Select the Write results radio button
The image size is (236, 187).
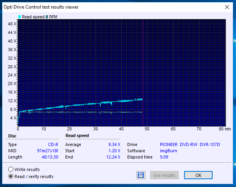(x=11, y=169)
